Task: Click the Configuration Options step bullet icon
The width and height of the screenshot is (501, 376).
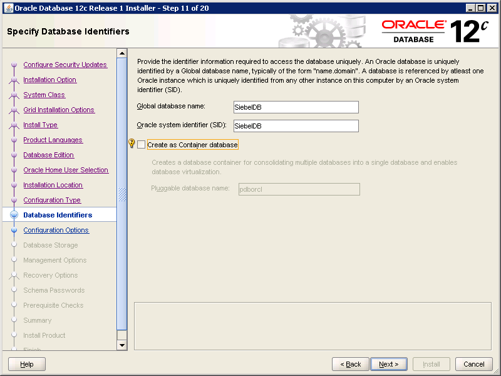Action: coord(14,230)
